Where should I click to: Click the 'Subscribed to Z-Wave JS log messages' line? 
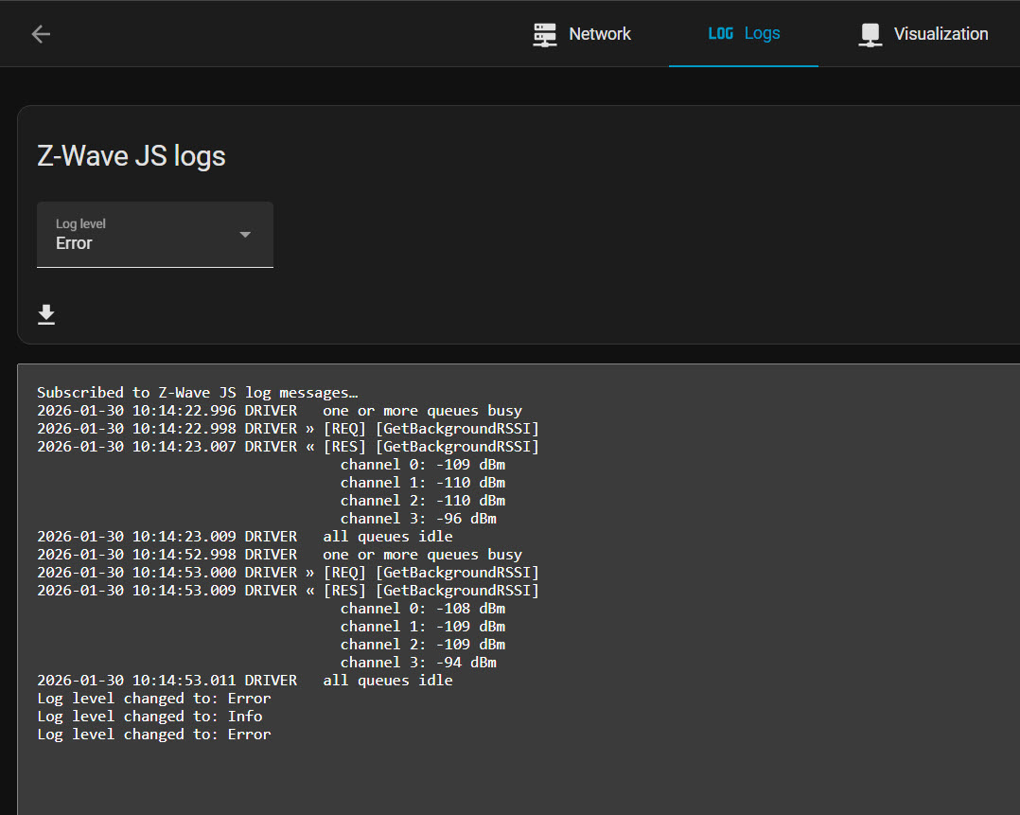tap(198, 393)
